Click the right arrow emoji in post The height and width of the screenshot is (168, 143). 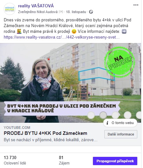(x=124, y=32)
